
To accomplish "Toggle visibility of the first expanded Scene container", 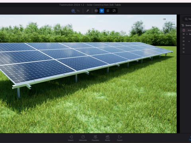I will (x=183, y=34).
